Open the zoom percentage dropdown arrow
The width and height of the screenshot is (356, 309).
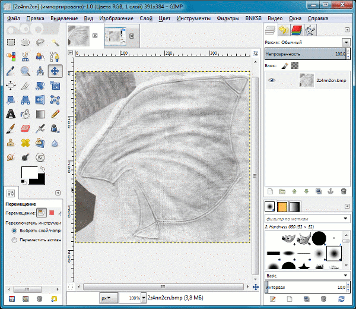[144, 298]
